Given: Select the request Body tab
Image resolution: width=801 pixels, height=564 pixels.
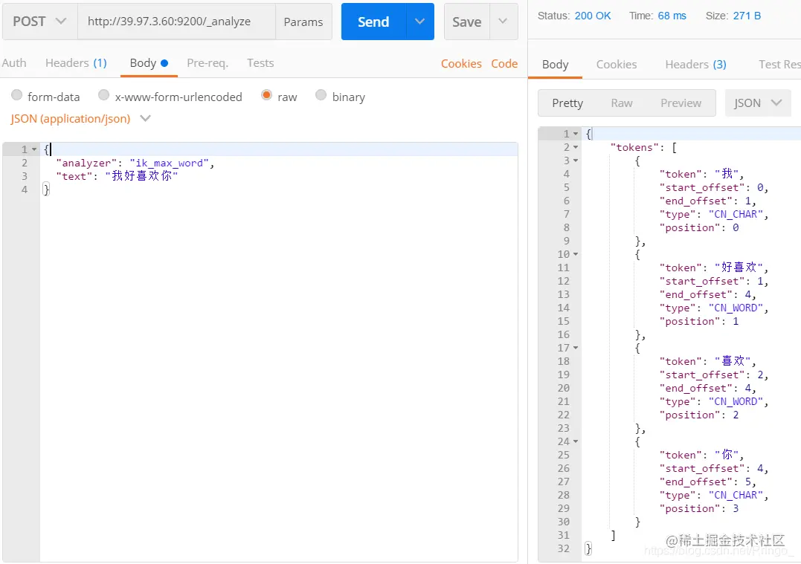Looking at the screenshot, I should click(149, 62).
